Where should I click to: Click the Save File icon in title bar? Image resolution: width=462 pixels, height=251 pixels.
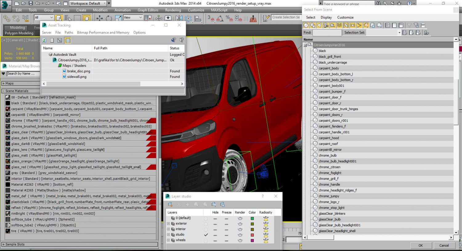pyautogui.click(x=30, y=3)
